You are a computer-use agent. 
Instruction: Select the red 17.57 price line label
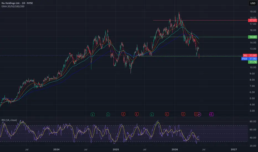pyautogui.click(x=253, y=20)
